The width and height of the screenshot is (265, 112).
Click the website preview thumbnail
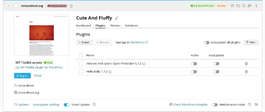tap(42, 35)
